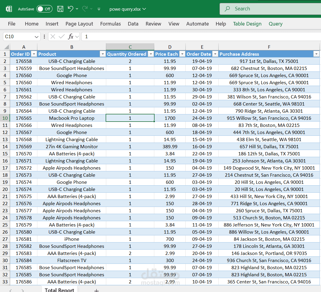Open the Purchase Address filter dropdown
The width and height of the screenshot is (321, 292).
pos(316,54)
